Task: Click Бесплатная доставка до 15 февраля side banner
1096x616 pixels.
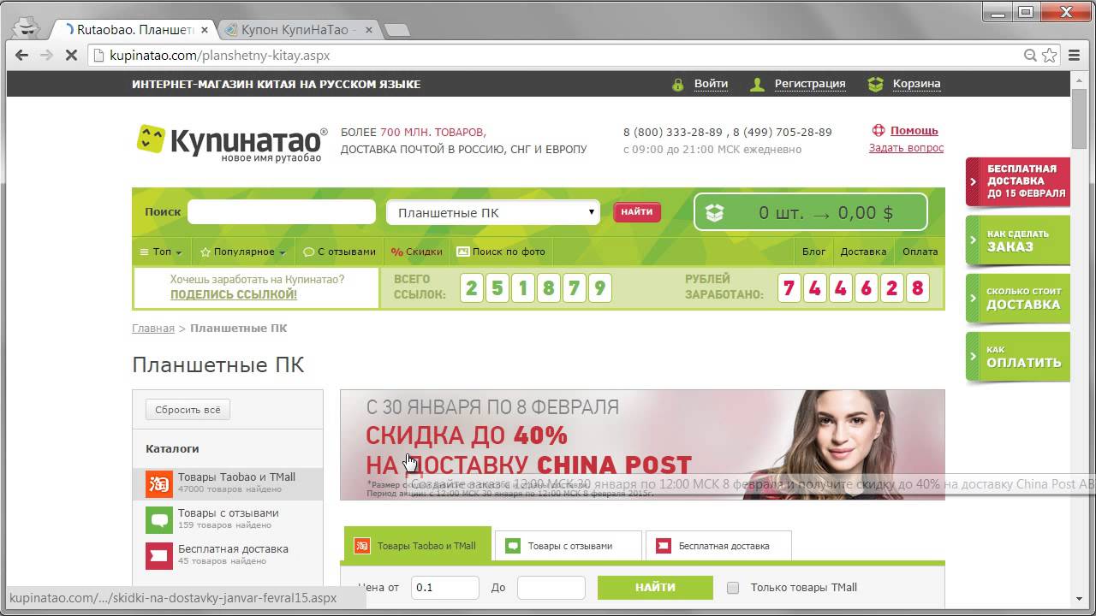Action: click(x=1019, y=181)
